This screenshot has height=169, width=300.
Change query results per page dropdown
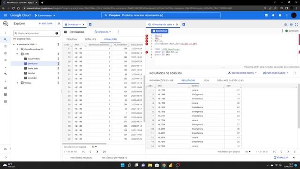coord(248,152)
